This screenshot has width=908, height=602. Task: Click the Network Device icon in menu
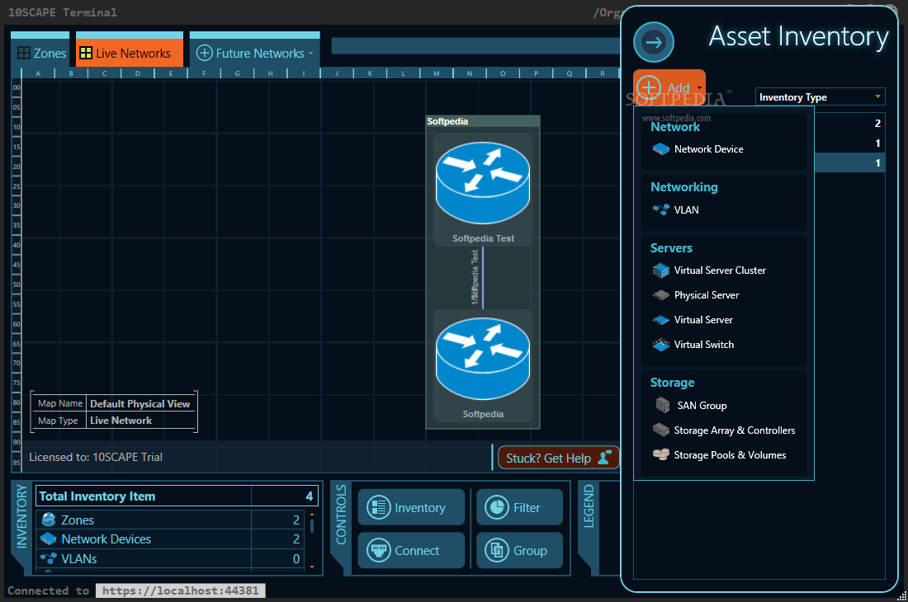point(660,149)
